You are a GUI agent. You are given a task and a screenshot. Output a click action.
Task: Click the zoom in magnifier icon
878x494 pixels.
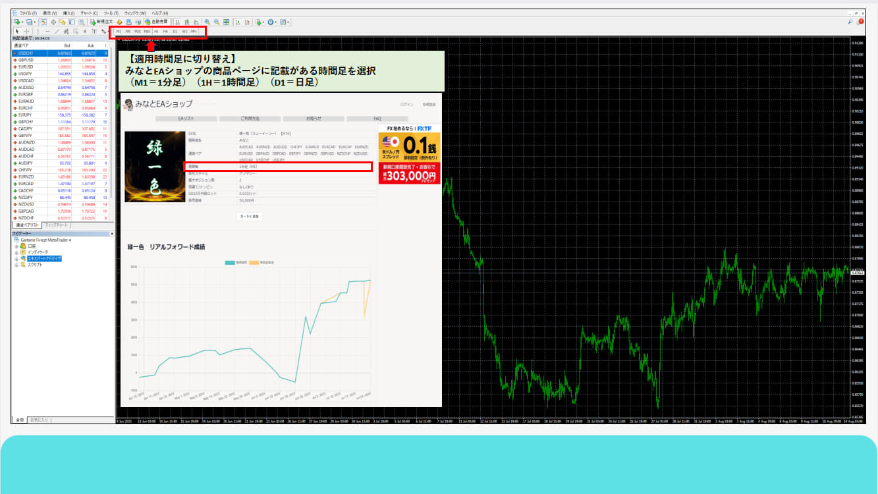point(207,22)
